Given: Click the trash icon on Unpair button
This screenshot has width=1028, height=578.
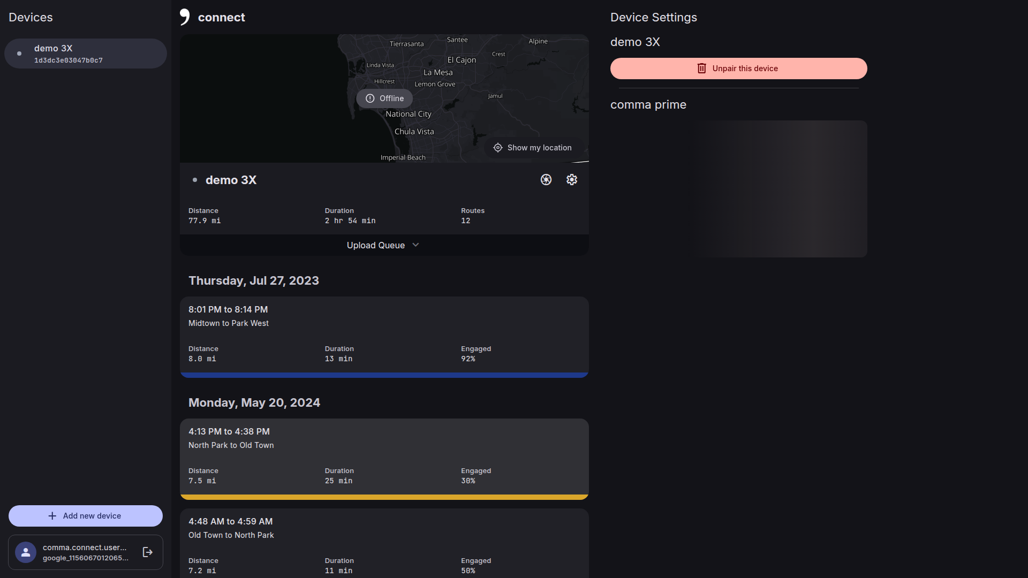Looking at the screenshot, I should click(701, 69).
